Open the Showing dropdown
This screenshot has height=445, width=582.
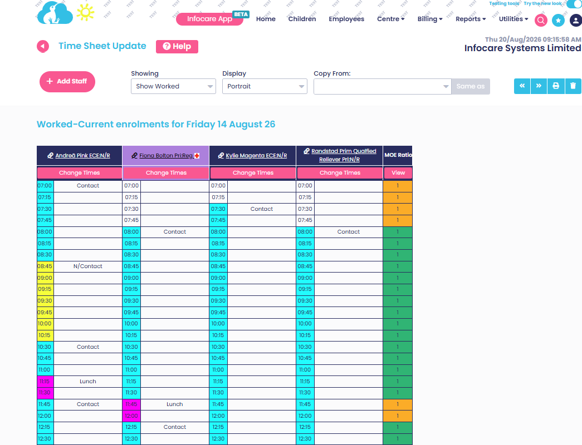(173, 86)
